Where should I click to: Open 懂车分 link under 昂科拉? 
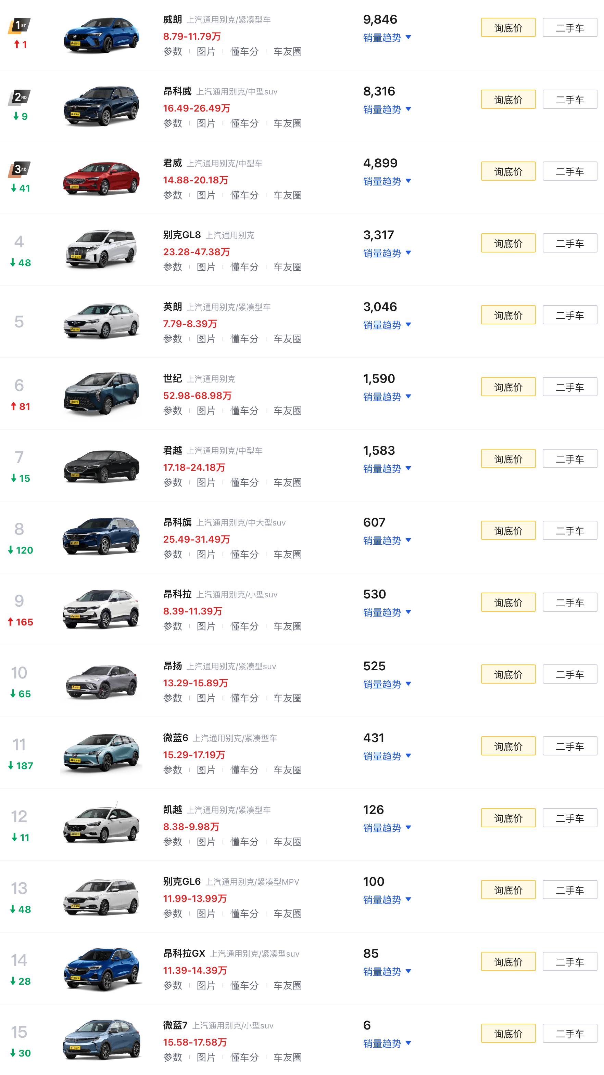pos(244,626)
